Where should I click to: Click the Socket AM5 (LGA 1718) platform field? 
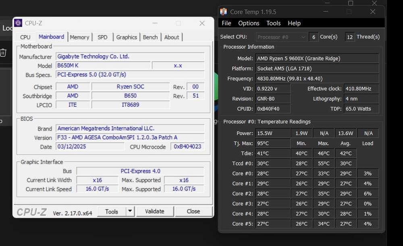click(317, 68)
